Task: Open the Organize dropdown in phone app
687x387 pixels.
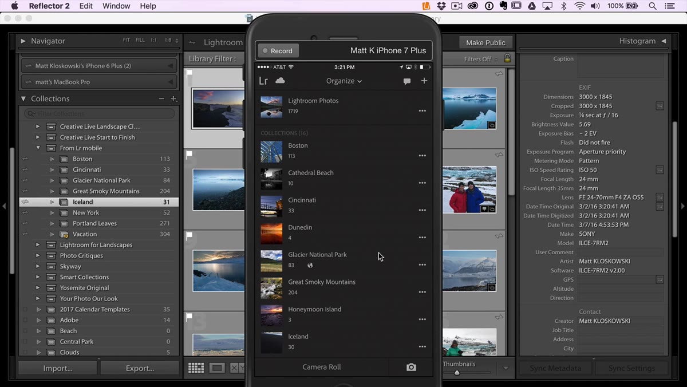Action: tap(344, 81)
